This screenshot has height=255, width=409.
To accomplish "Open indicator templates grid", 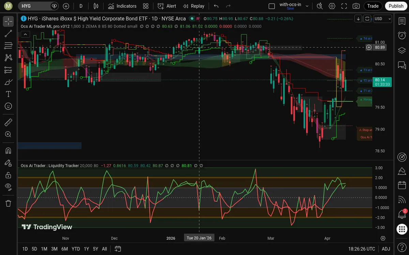I will (146, 6).
